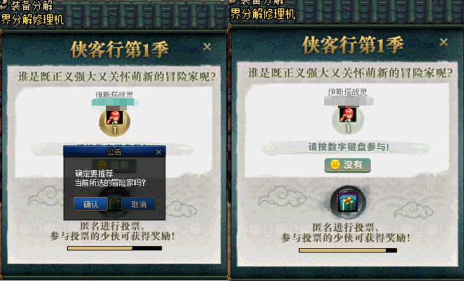The width and height of the screenshot is (464, 281).
Task: Click the gift box reward icon in the right panel
Action: [x=347, y=202]
